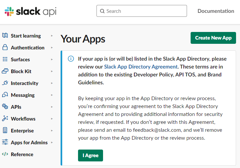Screen dimensions: 240x168
Task: Click the Messaging chat bubble icon
Action: (x=5, y=95)
